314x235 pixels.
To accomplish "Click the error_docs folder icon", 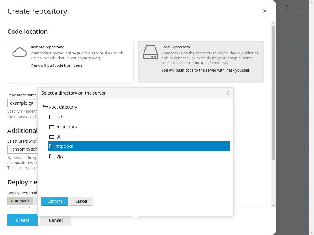I will (x=52, y=127).
